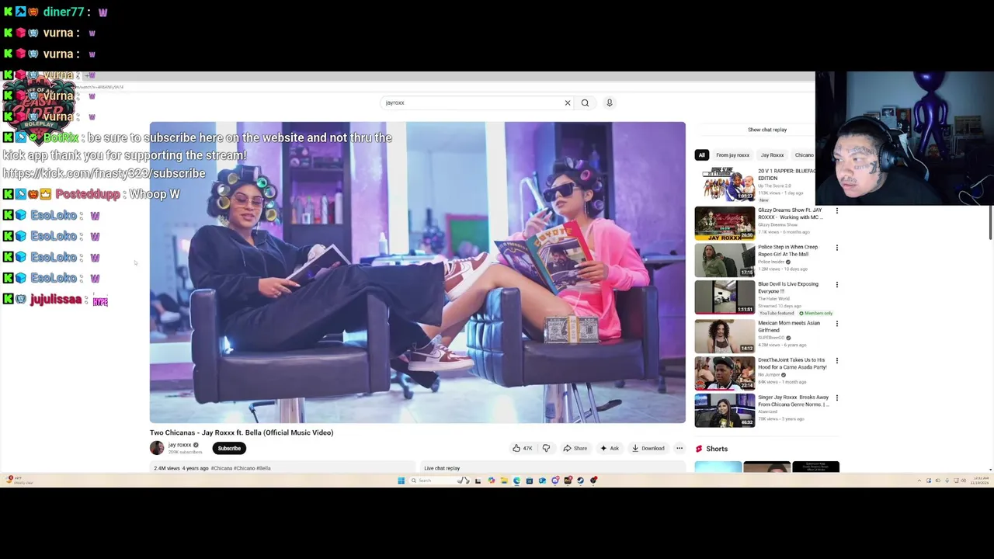Activate voice search microphone icon
Viewport: 994px width, 559px height.
pyautogui.click(x=610, y=102)
